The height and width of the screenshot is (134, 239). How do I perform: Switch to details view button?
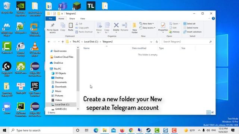pos(208,112)
